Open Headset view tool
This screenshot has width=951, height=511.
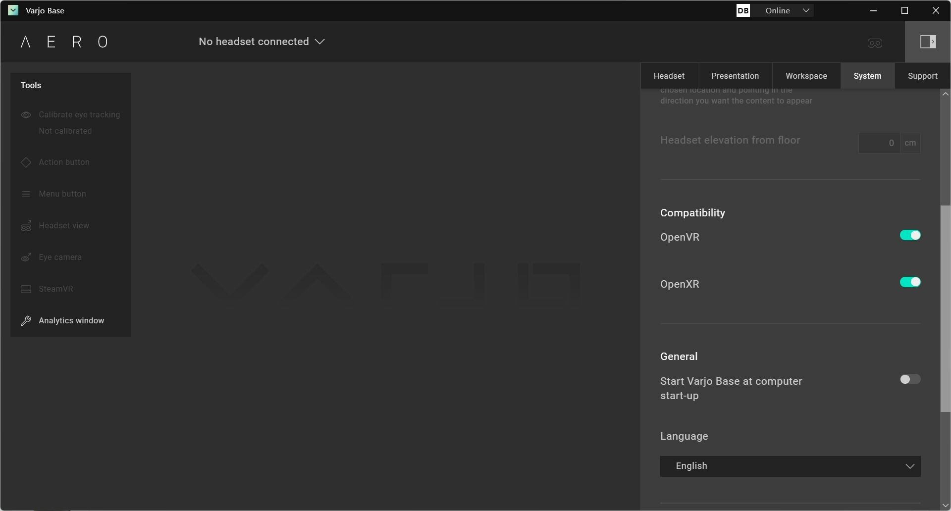[x=64, y=225]
